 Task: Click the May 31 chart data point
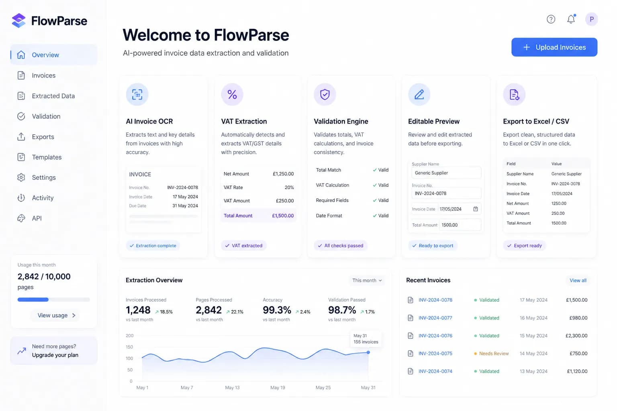coord(368,352)
